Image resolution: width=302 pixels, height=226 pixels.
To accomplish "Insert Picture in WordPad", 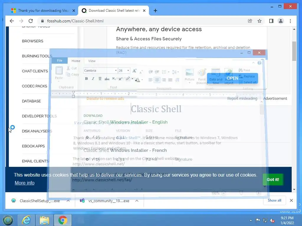I will (190, 76).
